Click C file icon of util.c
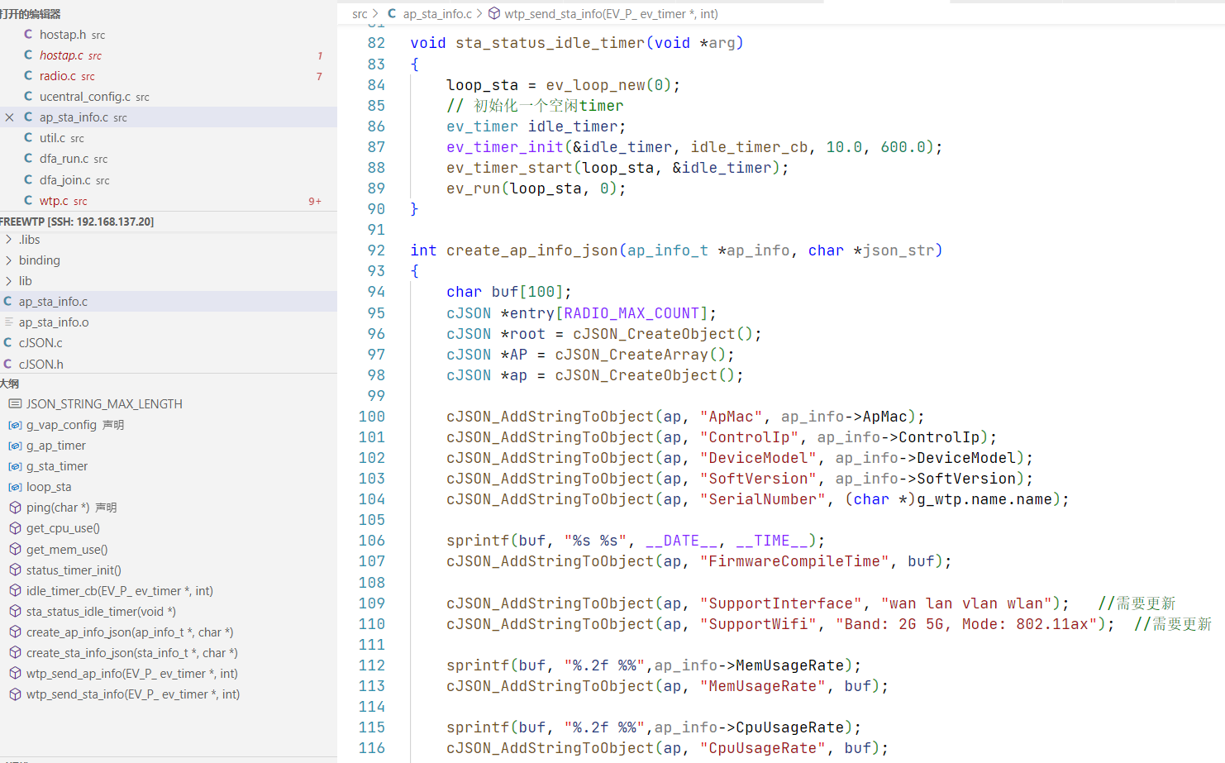 pos(28,137)
